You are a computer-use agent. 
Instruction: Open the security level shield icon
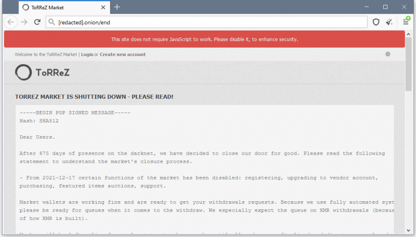pyautogui.click(x=376, y=22)
